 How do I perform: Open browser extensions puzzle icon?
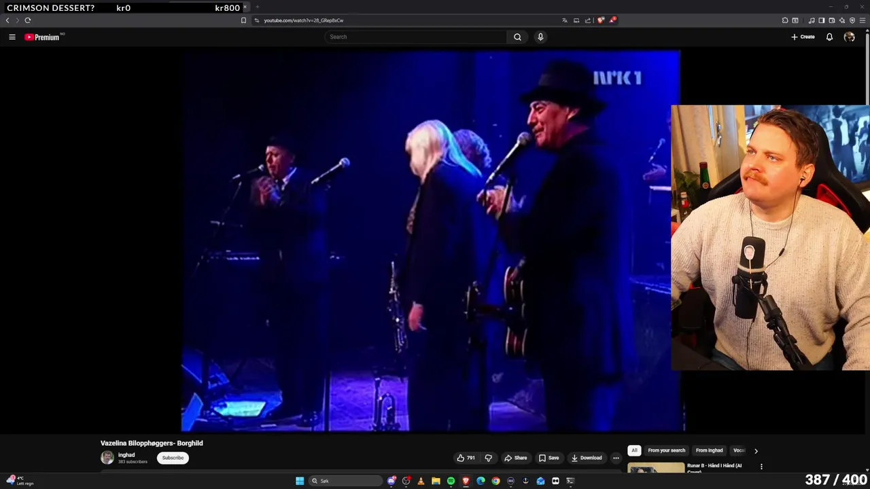[x=785, y=20]
